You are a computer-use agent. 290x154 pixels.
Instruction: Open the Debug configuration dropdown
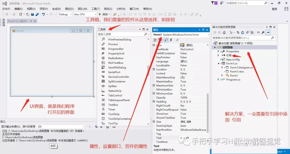coord(65,14)
